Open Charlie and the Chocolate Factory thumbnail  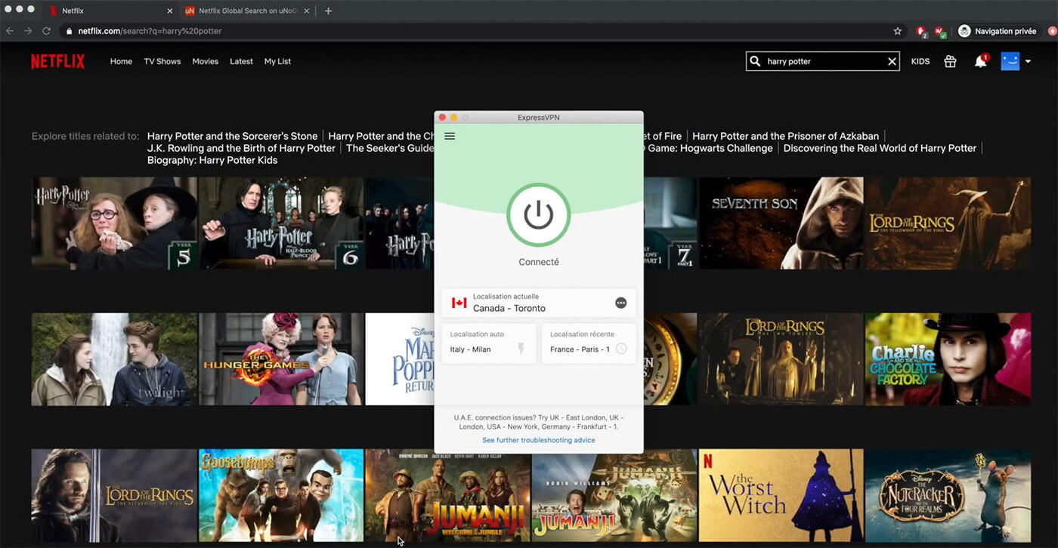click(x=948, y=359)
